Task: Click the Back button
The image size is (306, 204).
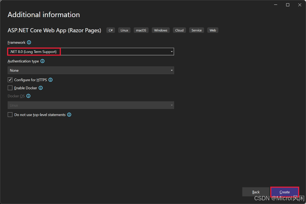Action: coord(256,192)
